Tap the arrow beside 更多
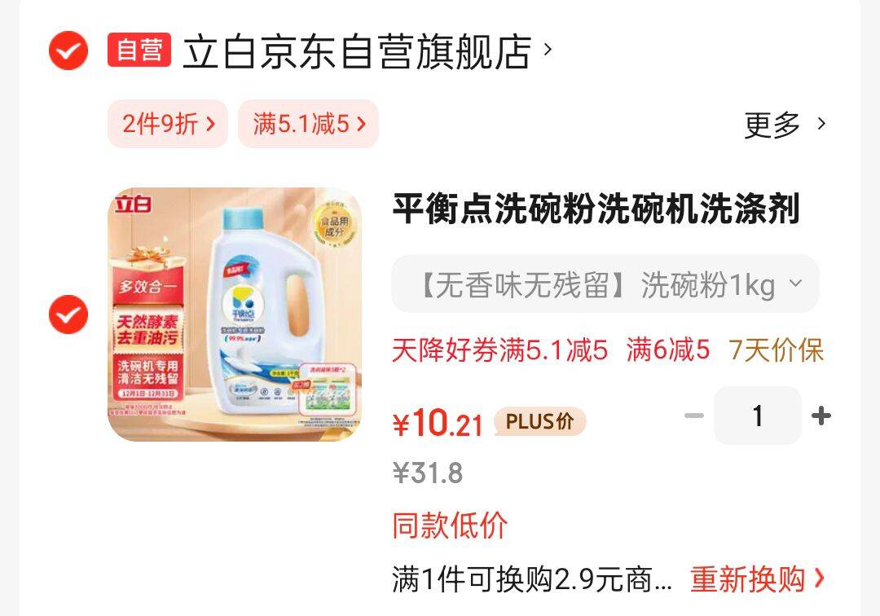This screenshot has width=880, height=616. [821, 123]
